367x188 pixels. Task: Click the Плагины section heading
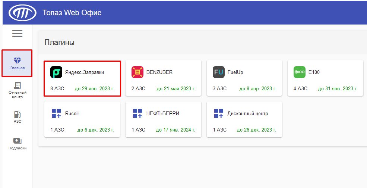60,42
